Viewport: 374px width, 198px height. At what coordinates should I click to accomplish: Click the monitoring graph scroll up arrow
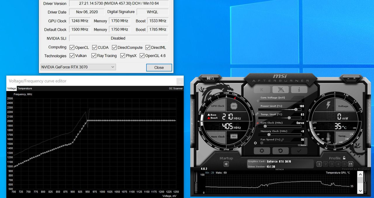point(360,174)
